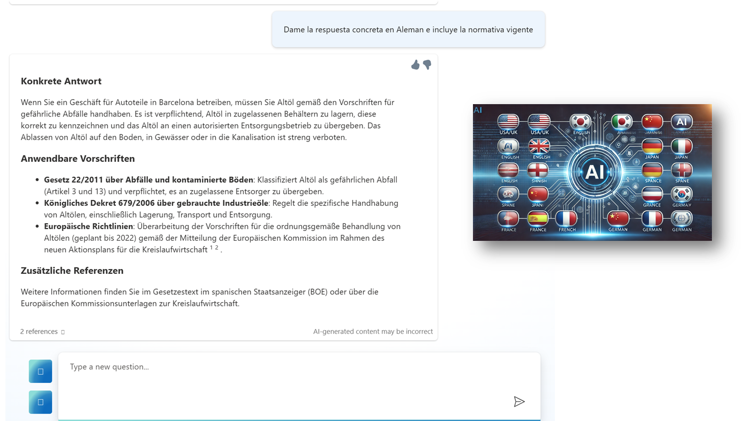744x421 pixels.
Task: Click the AI-generated content may be incorrect notice
Action: click(x=373, y=332)
